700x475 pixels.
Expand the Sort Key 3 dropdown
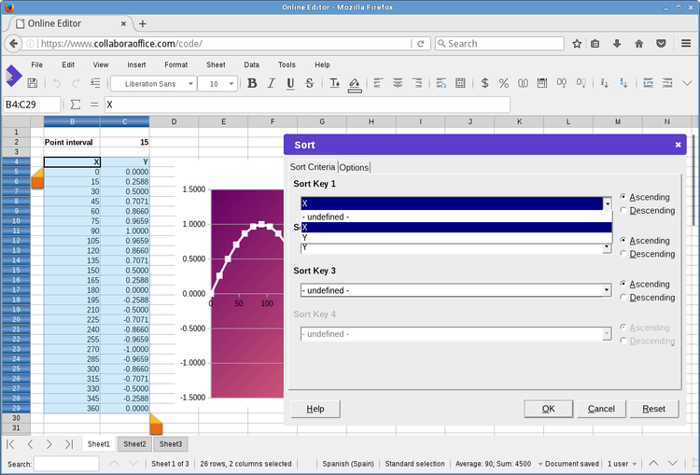click(x=607, y=290)
